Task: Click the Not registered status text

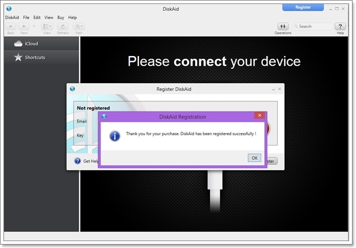Action: pyautogui.click(x=94, y=108)
